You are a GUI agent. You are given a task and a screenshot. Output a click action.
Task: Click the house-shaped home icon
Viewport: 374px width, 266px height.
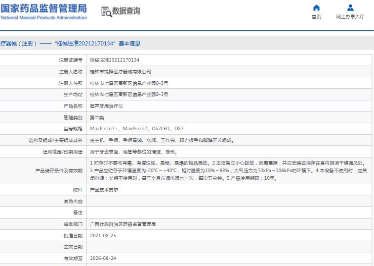coord(316,8)
